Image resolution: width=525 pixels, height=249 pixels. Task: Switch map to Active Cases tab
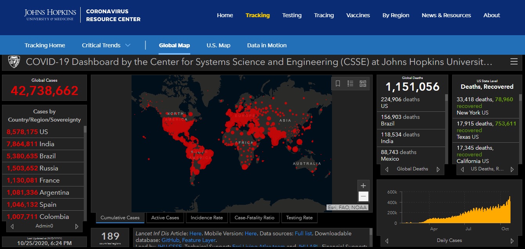(x=165, y=218)
